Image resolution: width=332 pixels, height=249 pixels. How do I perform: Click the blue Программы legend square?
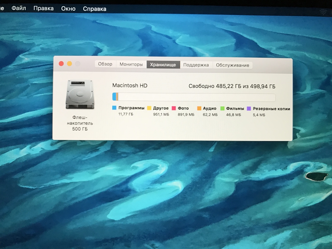tap(114, 108)
